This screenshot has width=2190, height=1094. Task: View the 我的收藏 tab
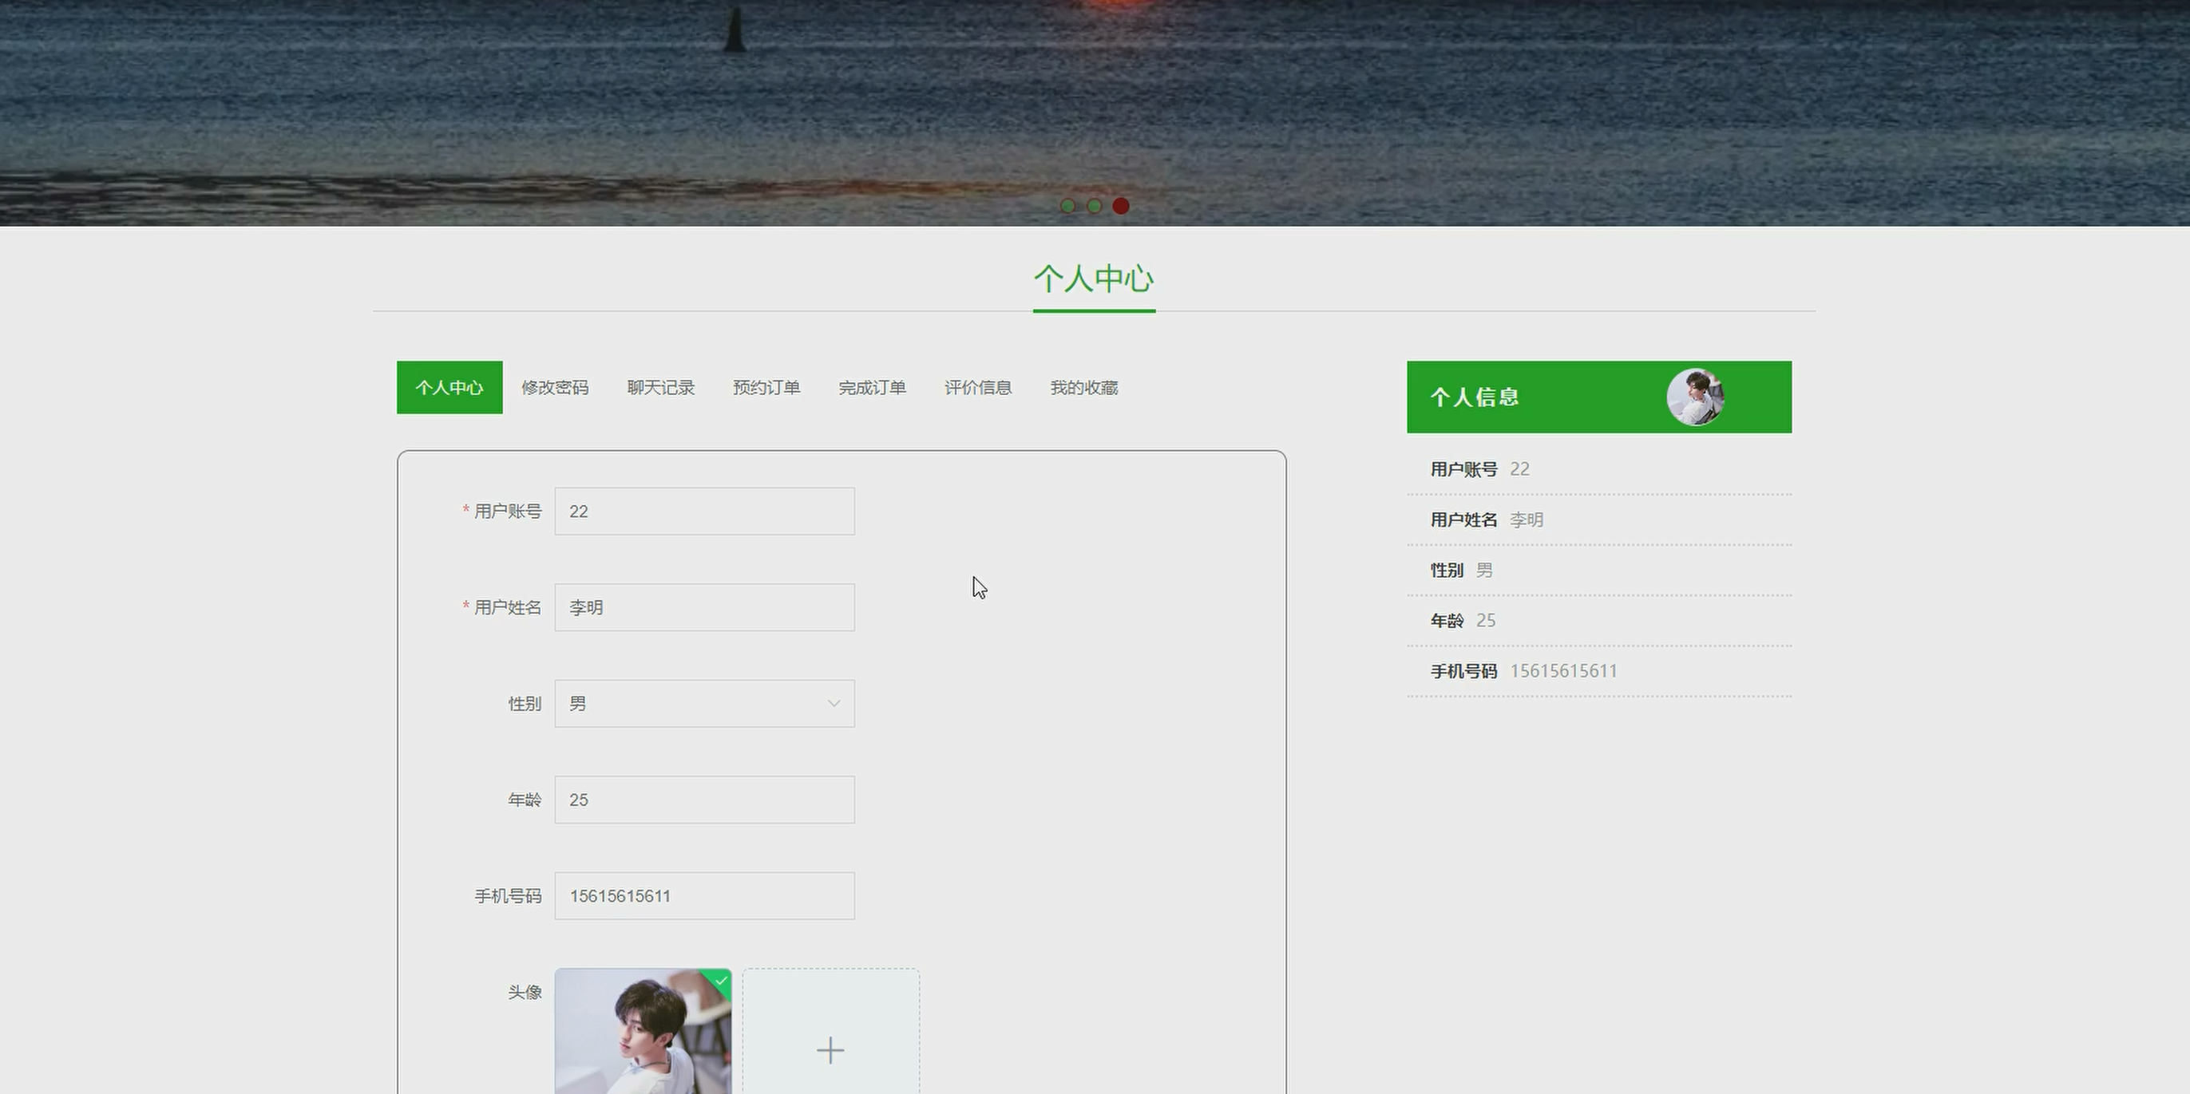(1084, 387)
